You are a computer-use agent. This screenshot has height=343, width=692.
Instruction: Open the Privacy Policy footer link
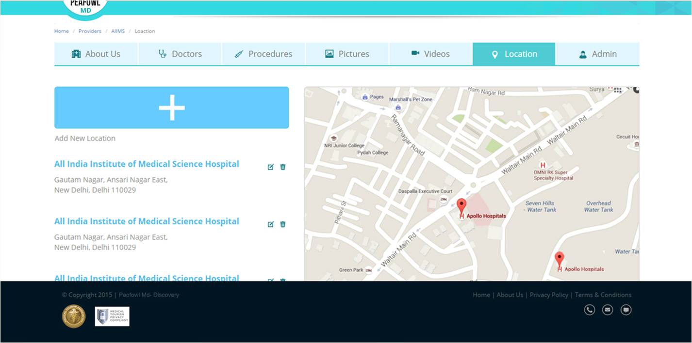549,295
